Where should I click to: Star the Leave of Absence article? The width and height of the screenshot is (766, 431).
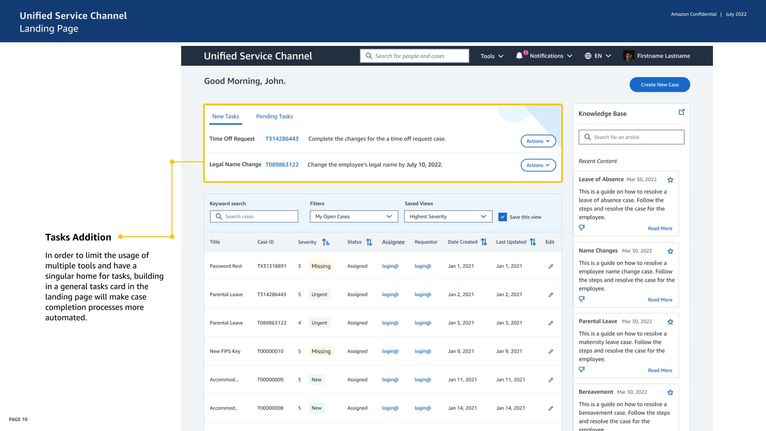(670, 180)
